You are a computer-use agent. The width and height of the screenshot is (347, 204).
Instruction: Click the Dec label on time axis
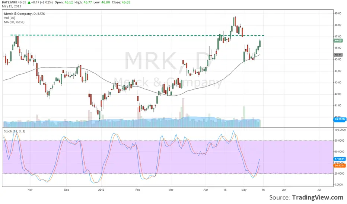tap(66, 190)
